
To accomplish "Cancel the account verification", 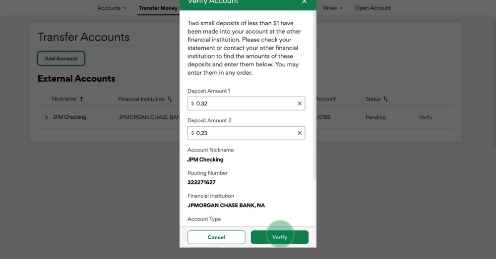I will click(216, 237).
